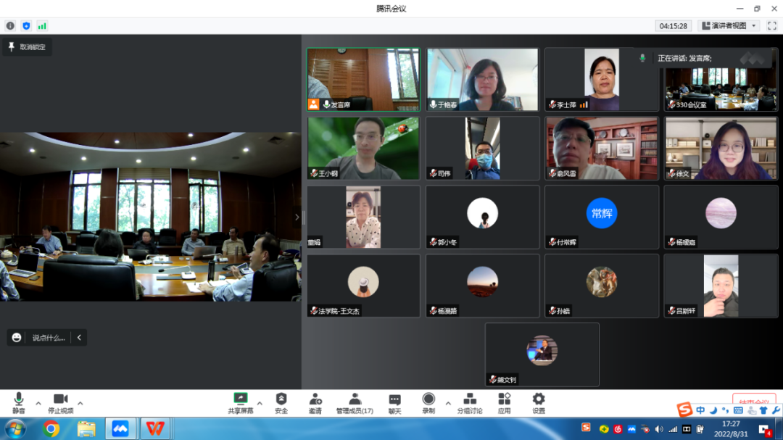Open manage members (17) panel
Image resolution: width=783 pixels, height=440 pixels.
[x=355, y=403]
